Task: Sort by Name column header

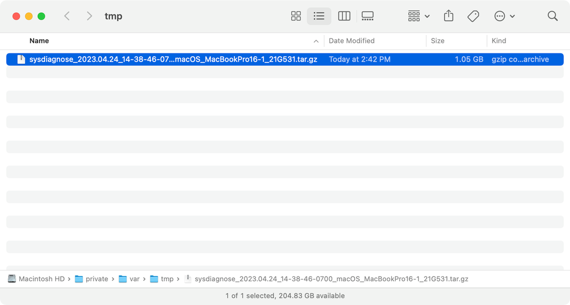Action: pos(40,41)
